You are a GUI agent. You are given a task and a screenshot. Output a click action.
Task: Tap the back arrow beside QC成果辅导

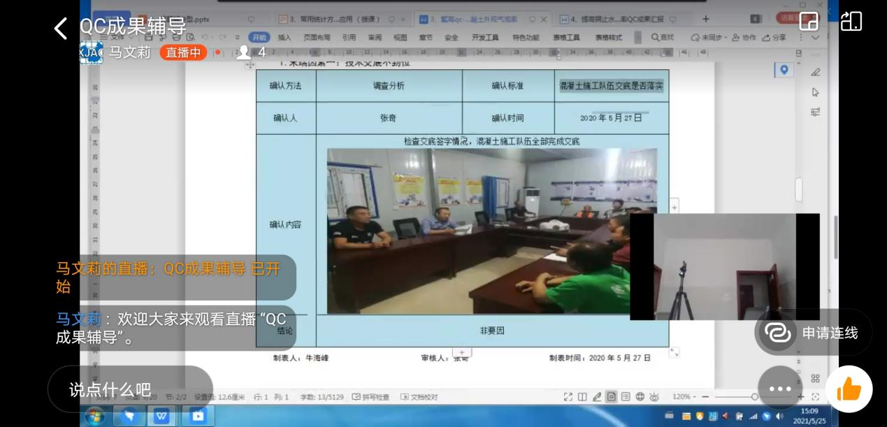point(61,28)
